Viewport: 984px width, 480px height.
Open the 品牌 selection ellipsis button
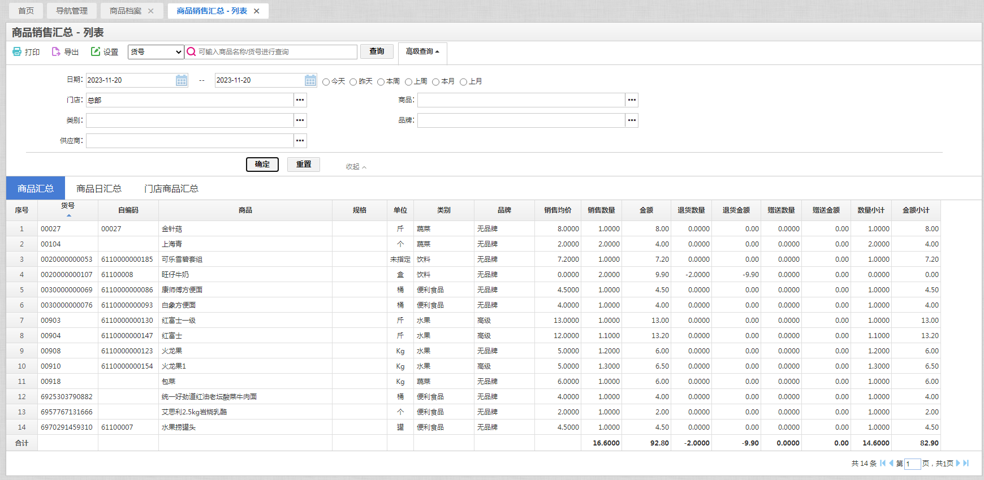pos(632,120)
